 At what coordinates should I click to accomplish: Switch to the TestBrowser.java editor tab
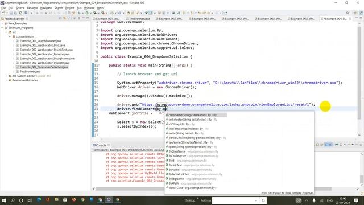[x=138, y=19]
